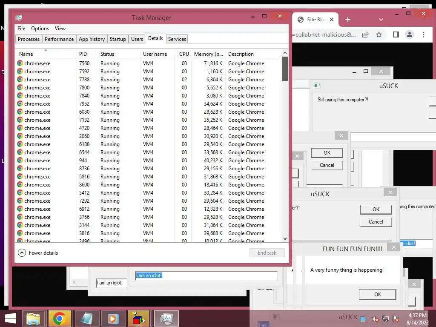Sort processes by the PID column header
The height and width of the screenshot is (327, 436).
pos(87,54)
